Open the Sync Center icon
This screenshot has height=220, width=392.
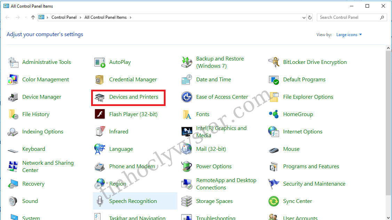tap(274, 201)
